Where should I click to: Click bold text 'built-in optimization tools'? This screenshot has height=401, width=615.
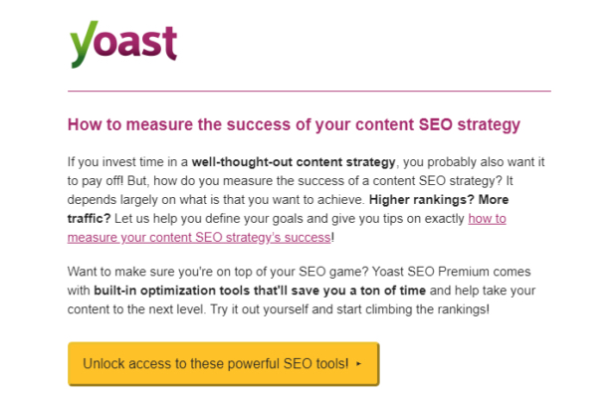pos(172,291)
